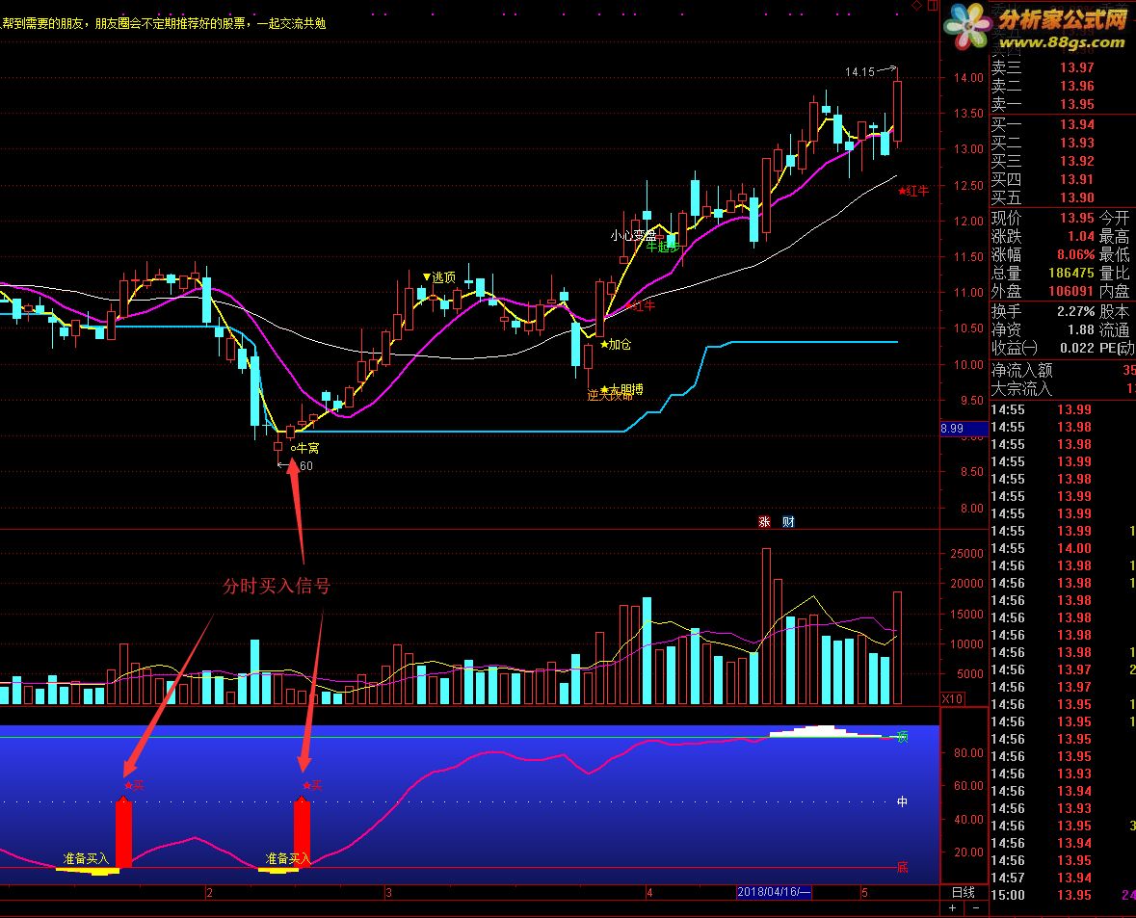Select the 买四 13.91 order row

tap(1063, 179)
